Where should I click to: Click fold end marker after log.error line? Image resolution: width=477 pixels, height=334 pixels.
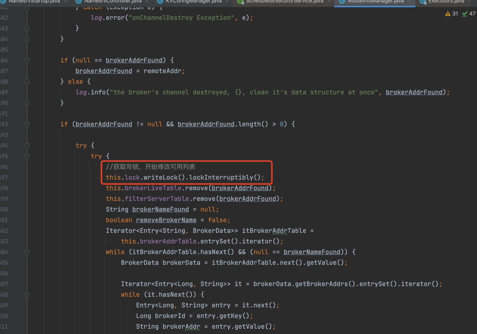[x=27, y=29]
